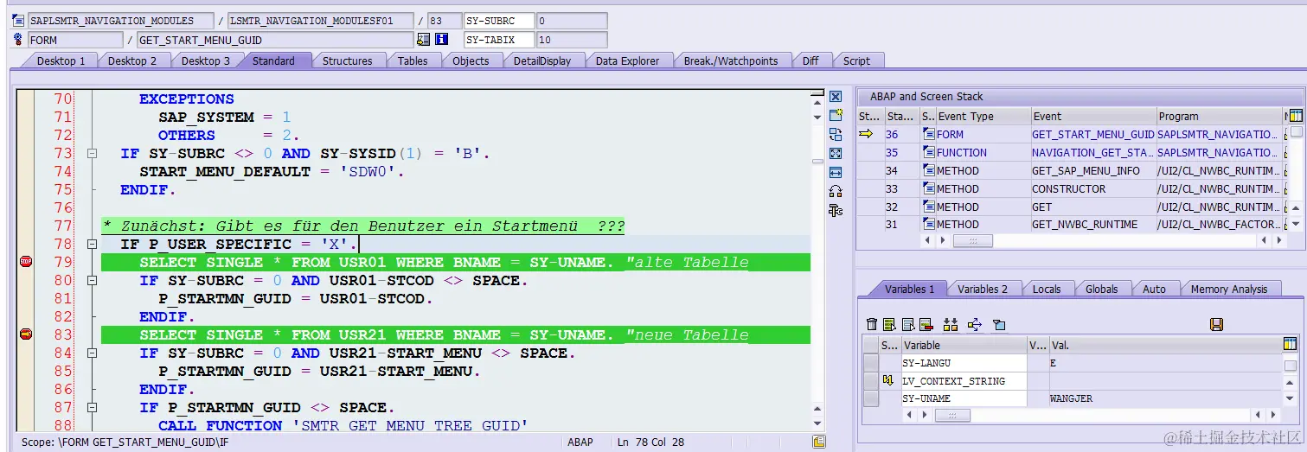1307x452 pixels.
Task: Click the FUNCTION row source icon in stack
Action: click(928, 152)
